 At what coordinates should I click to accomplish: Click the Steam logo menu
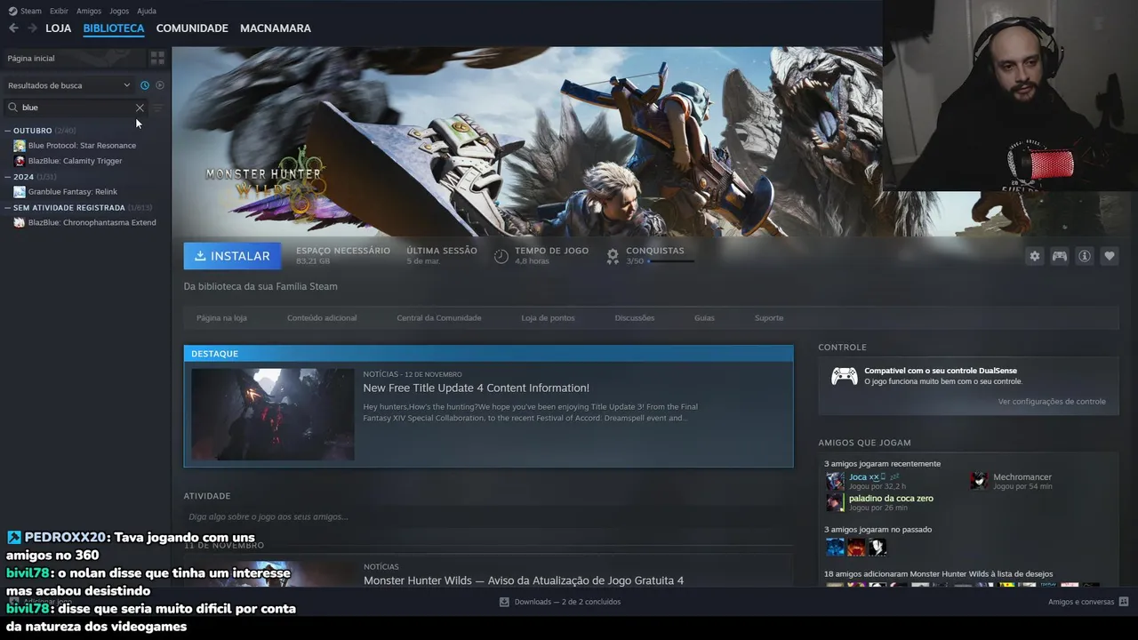25,11
